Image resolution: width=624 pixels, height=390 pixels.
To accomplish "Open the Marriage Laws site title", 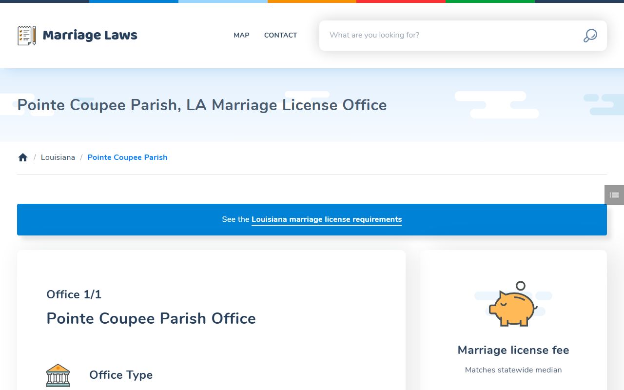I will tap(90, 35).
